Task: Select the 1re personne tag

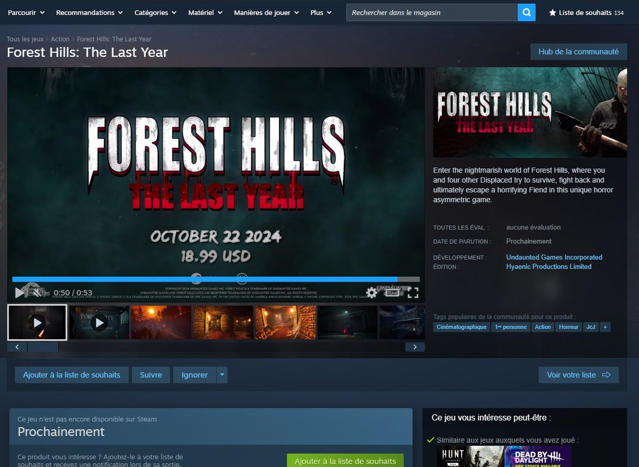Action: 510,327
